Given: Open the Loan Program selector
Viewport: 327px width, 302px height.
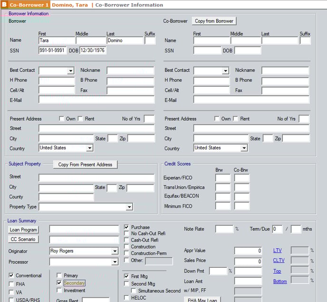Looking at the screenshot, I should pos(23,230).
